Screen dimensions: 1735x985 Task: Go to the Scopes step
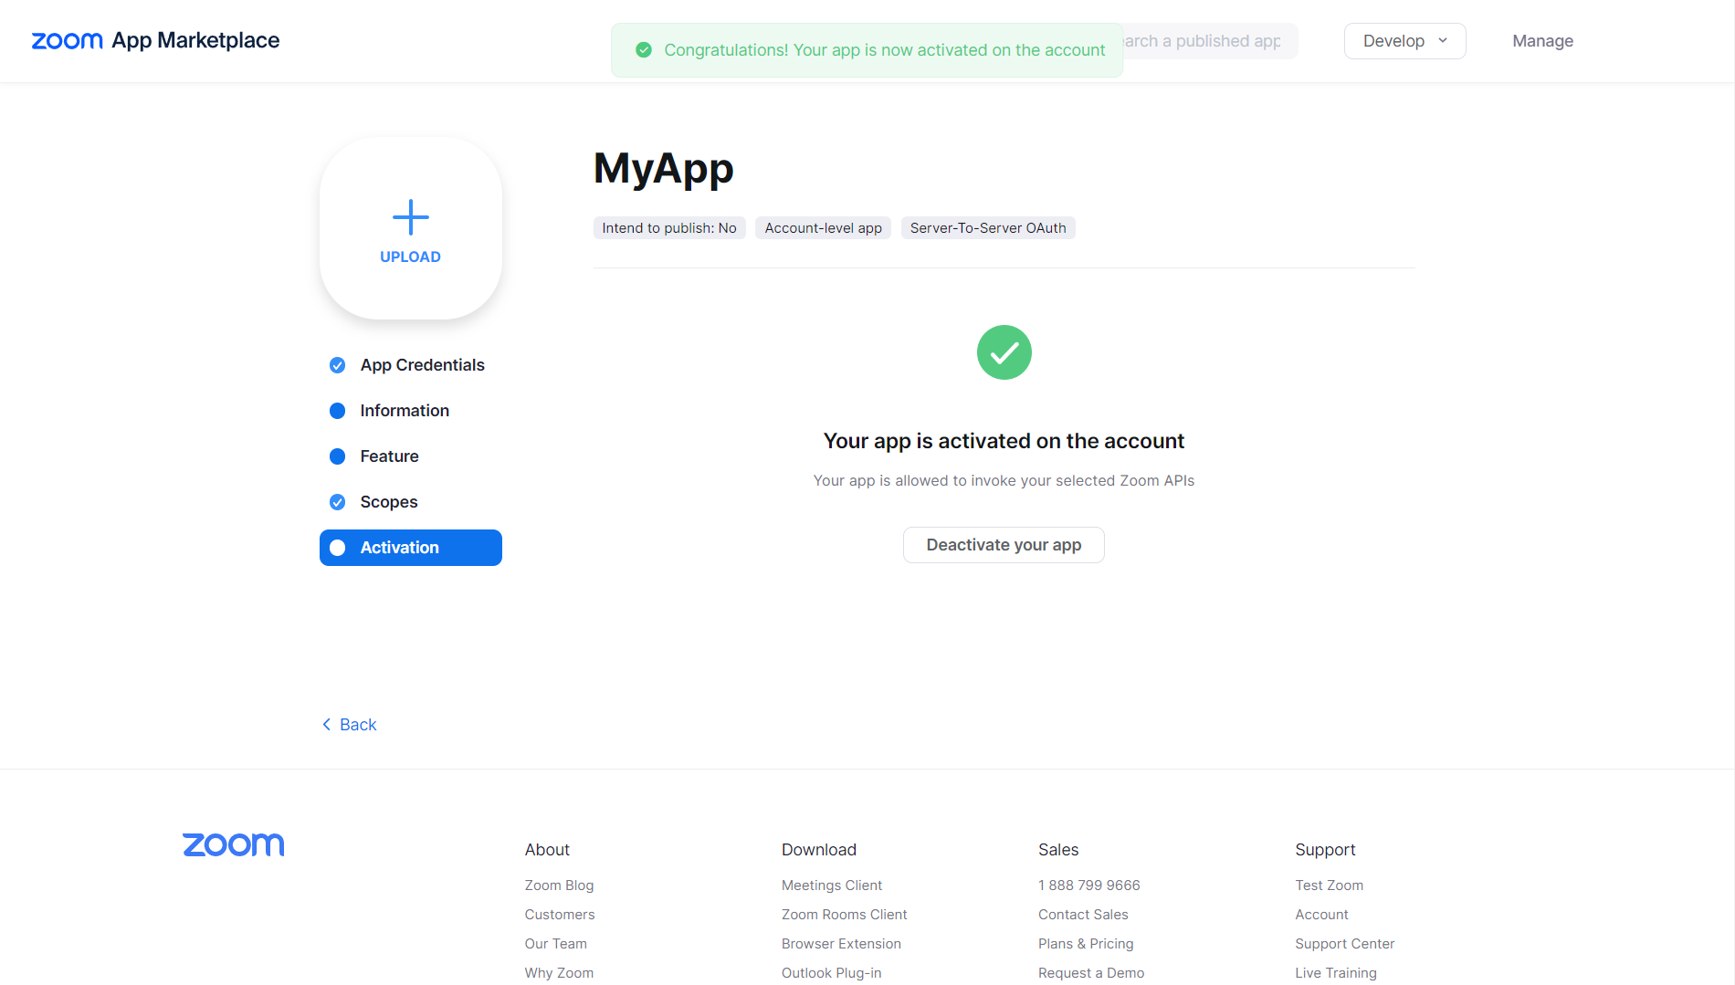tap(411, 502)
